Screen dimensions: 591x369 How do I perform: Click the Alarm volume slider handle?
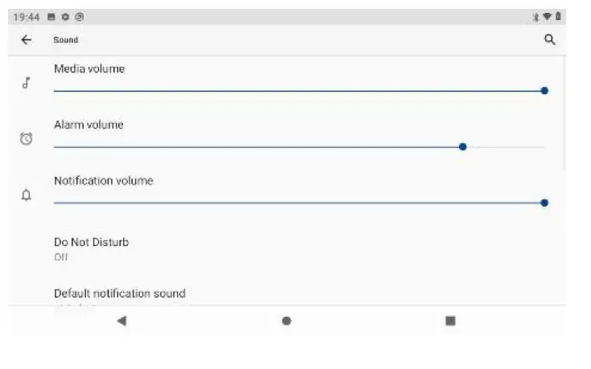(463, 146)
